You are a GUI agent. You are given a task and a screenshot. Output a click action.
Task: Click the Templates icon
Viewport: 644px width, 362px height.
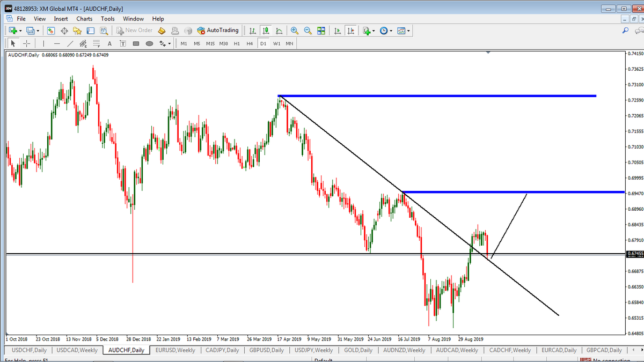click(x=401, y=31)
